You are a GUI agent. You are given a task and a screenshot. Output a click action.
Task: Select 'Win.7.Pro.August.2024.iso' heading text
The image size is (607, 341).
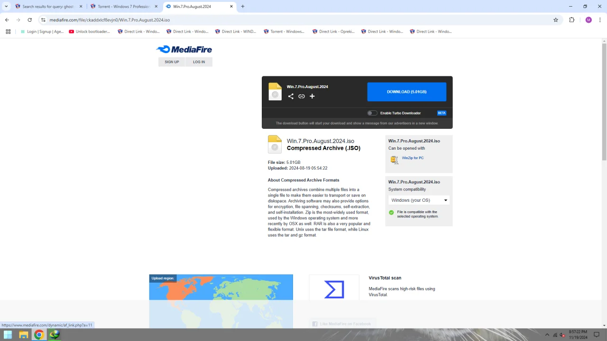(321, 141)
